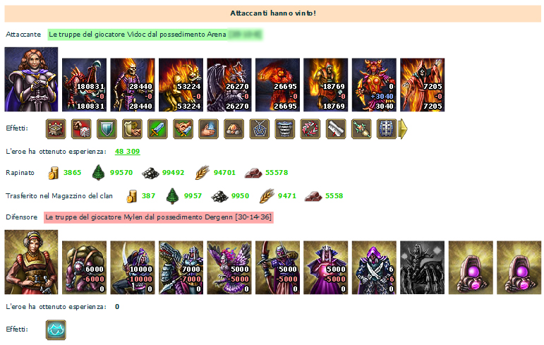This screenshot has height=345, width=544.
Task: Click the blue barrel effect icon
Action: (387, 129)
